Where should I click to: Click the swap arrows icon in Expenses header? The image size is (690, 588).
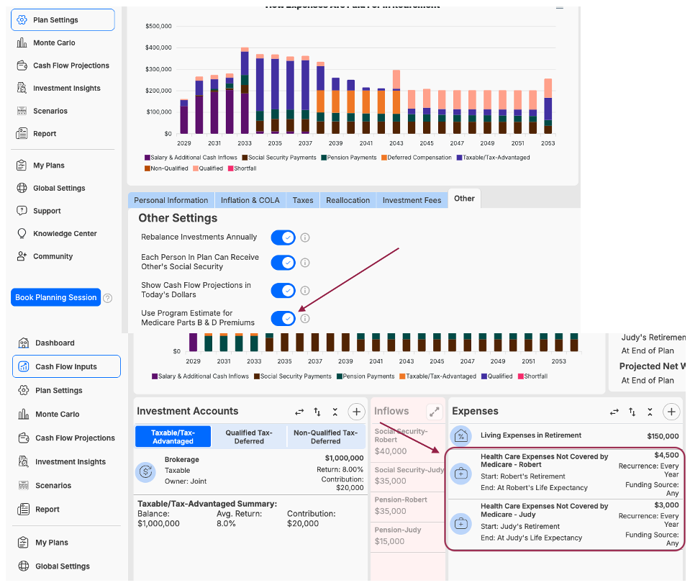(614, 412)
